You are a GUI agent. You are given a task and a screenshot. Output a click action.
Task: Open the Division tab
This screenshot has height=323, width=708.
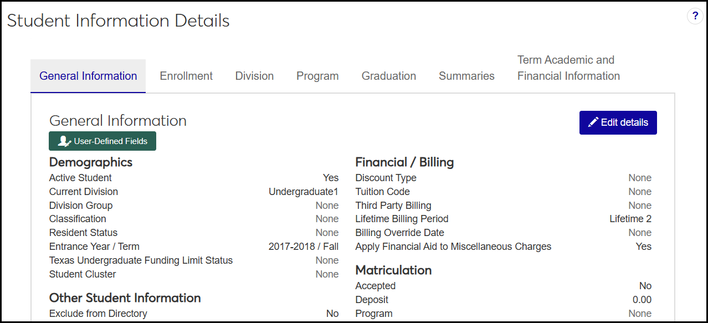(254, 76)
